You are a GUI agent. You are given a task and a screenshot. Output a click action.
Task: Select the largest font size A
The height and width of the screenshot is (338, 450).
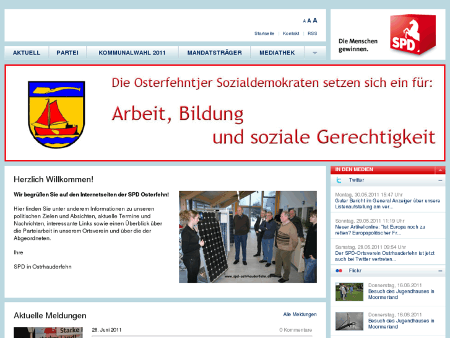tap(315, 20)
